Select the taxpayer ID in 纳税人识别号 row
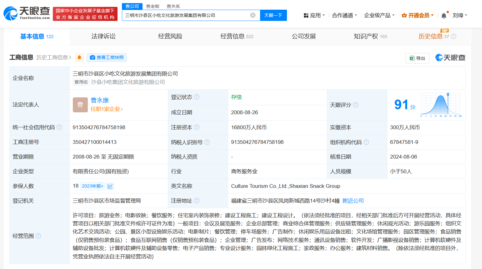482x269 pixels. (258, 142)
